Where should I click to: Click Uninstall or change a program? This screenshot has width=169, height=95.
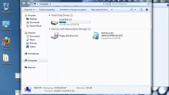[73, 9]
